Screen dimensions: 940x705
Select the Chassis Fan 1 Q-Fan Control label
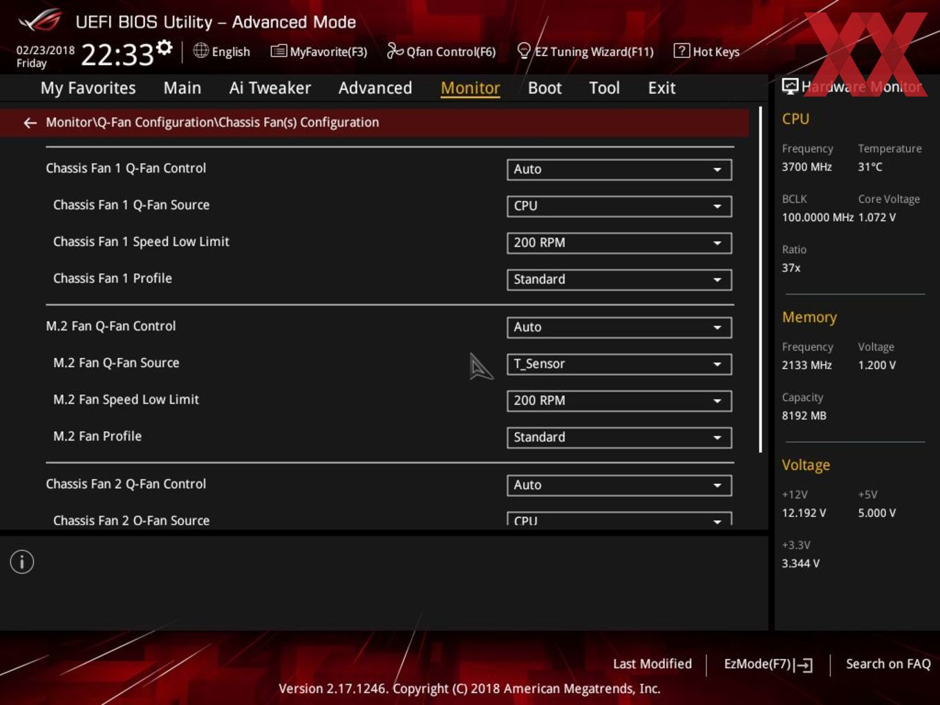pos(126,168)
